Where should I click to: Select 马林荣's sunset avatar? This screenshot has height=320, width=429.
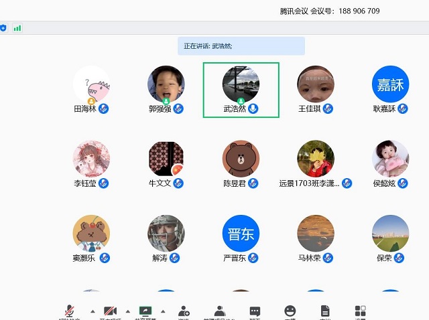pyautogui.click(x=316, y=234)
